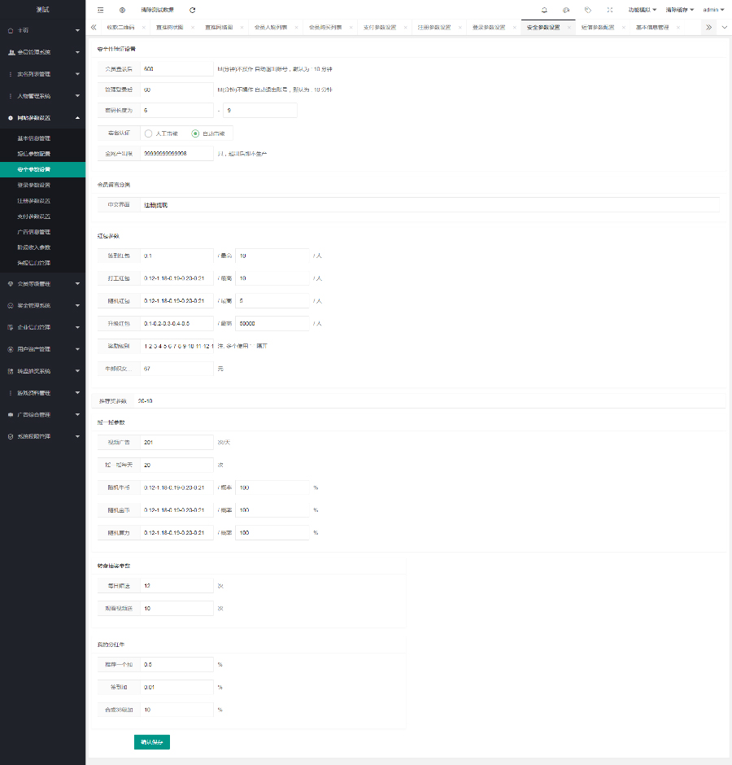Click the theme icon beside the bell
The width and height of the screenshot is (732, 765).
(x=566, y=10)
